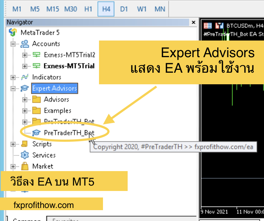Viewport: 264px width, 221px height.
Task: Expand the bold Exness-MT5Trial account
Action: click(x=25, y=66)
